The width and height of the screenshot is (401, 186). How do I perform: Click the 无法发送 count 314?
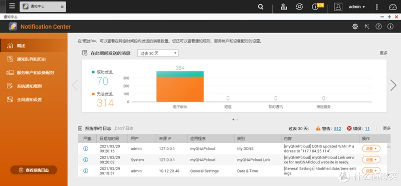tap(105, 103)
